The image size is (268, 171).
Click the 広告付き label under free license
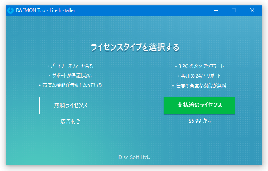[71, 122]
